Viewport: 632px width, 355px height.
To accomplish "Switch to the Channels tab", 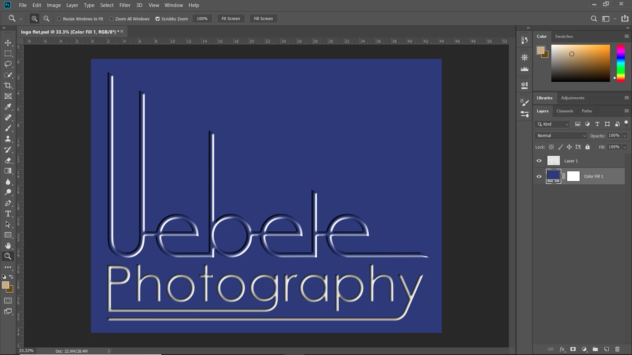I will coord(565,111).
